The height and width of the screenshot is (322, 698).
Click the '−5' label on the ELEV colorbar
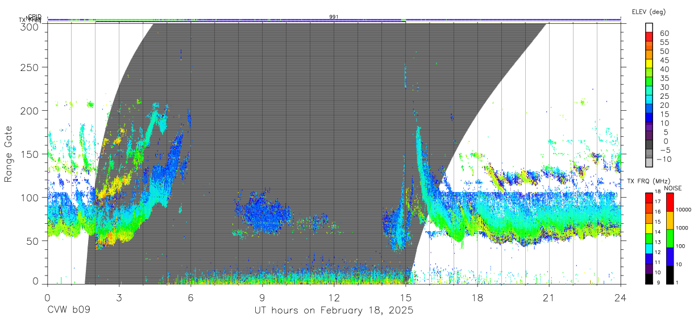pos(664,150)
